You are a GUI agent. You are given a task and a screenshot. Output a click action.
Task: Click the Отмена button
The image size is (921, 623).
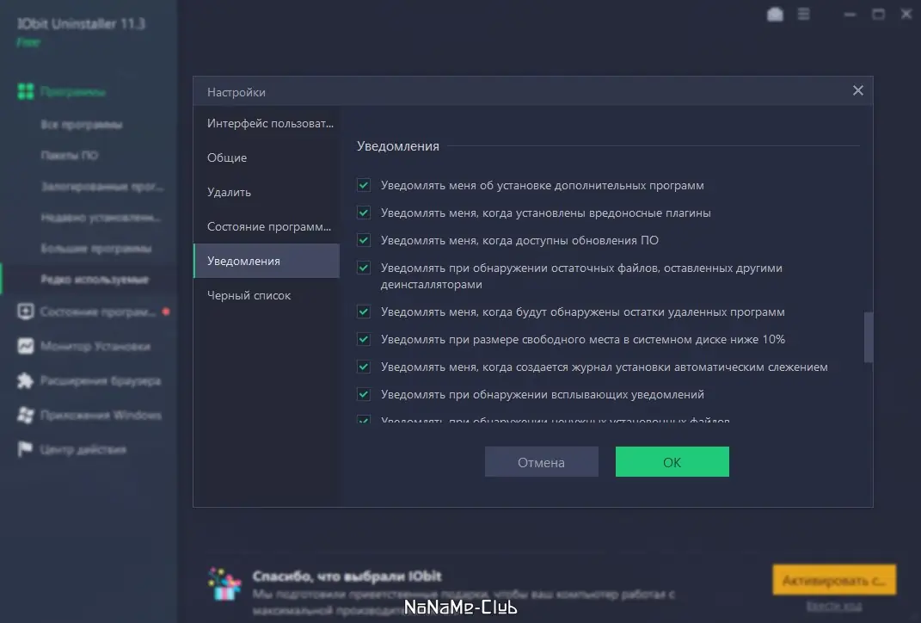tap(542, 462)
